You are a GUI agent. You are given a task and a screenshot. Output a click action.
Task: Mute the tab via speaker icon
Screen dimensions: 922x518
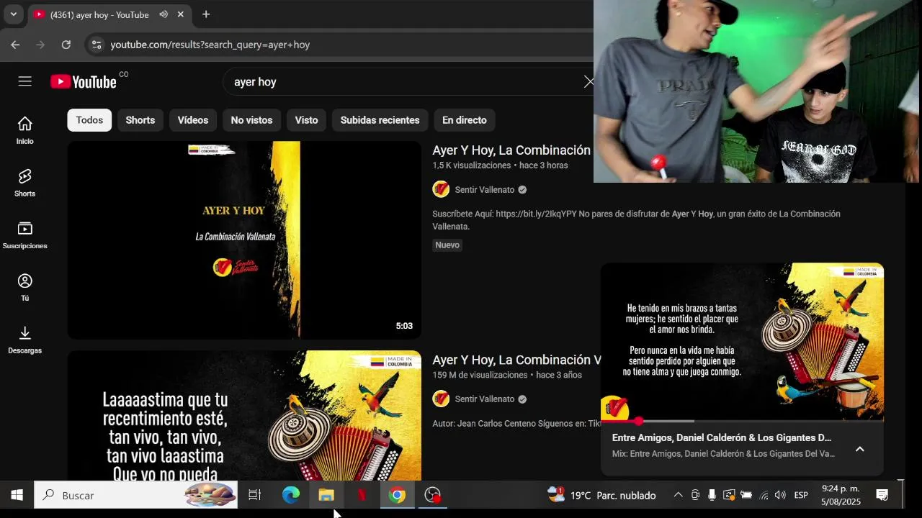(164, 14)
